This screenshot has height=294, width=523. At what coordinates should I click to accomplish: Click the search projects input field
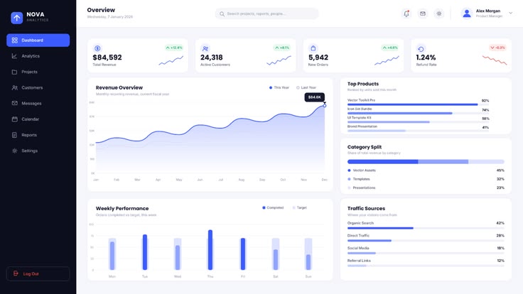tap(267, 13)
